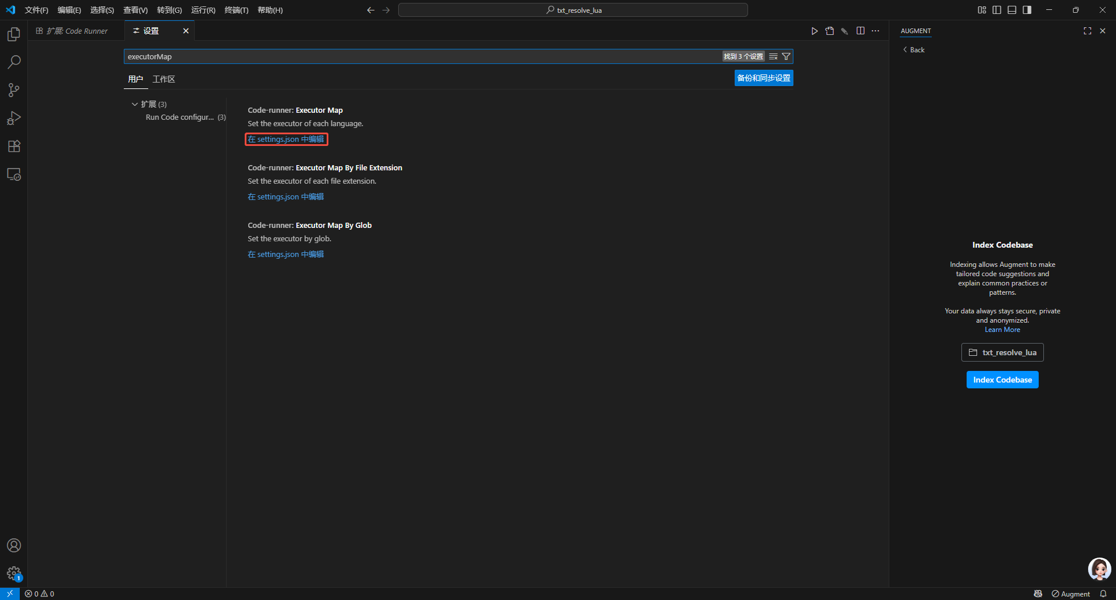Open the 终端(T) menu
The image size is (1116, 600).
tap(237, 10)
